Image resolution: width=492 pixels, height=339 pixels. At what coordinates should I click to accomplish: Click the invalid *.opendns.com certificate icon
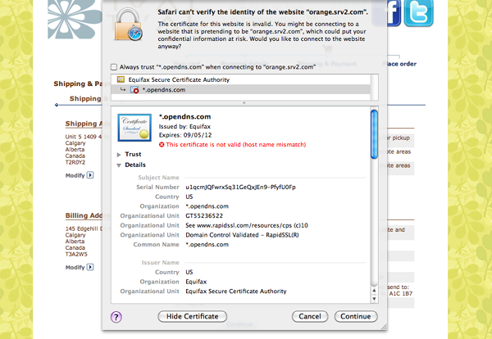(135, 90)
